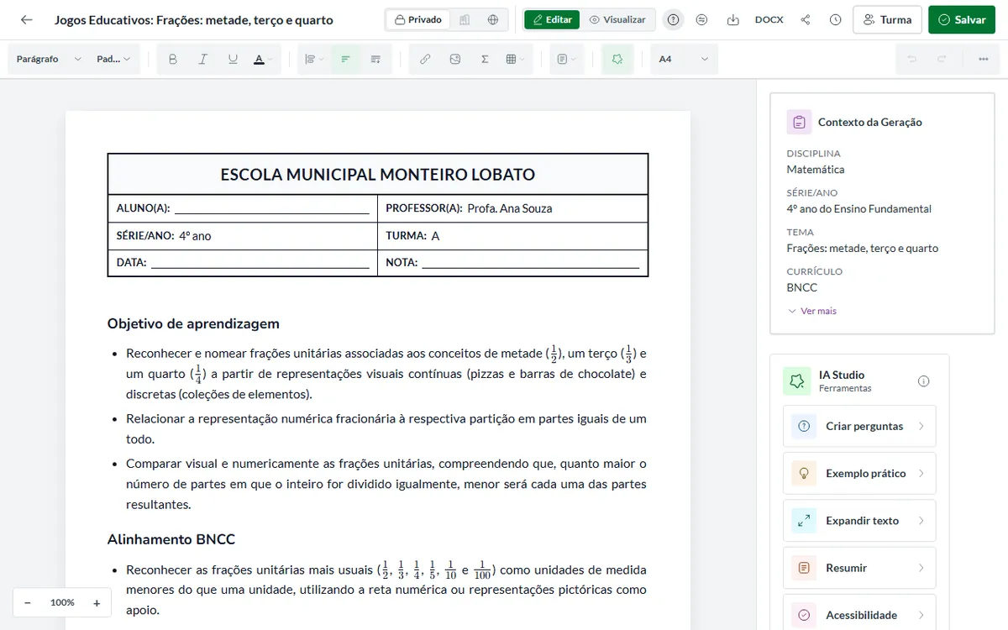This screenshot has width=1008, height=630.
Task: Select the public globe visibility option
Action: 492,19
